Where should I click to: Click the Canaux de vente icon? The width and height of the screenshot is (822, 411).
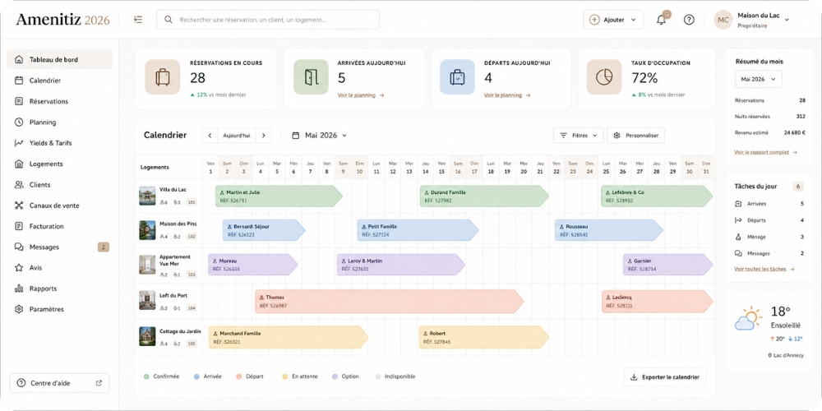coord(19,205)
